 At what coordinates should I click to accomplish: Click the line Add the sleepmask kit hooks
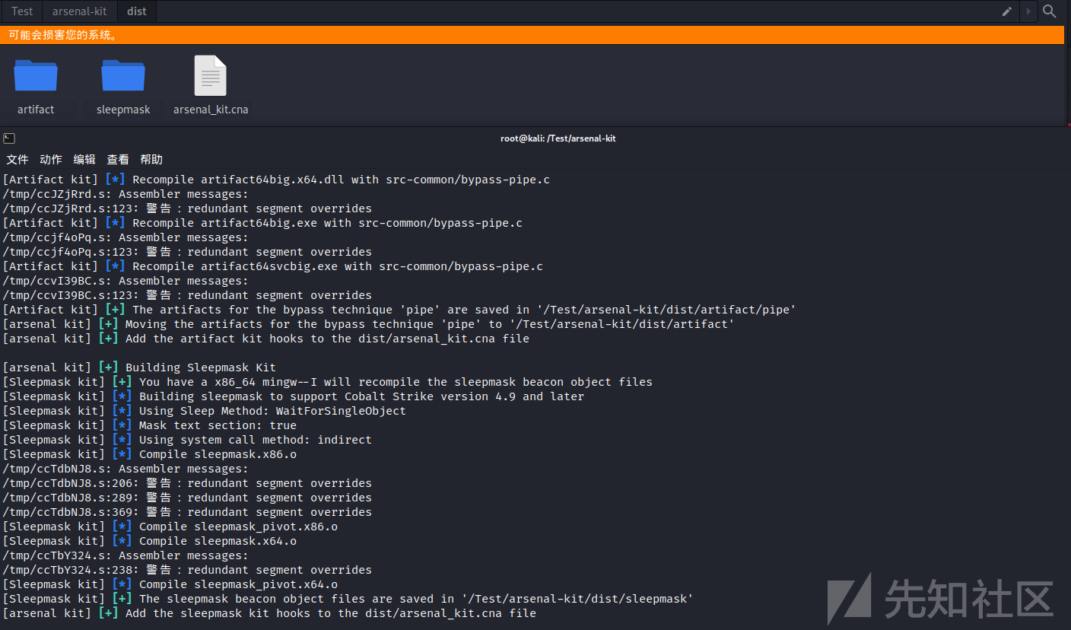pos(269,613)
